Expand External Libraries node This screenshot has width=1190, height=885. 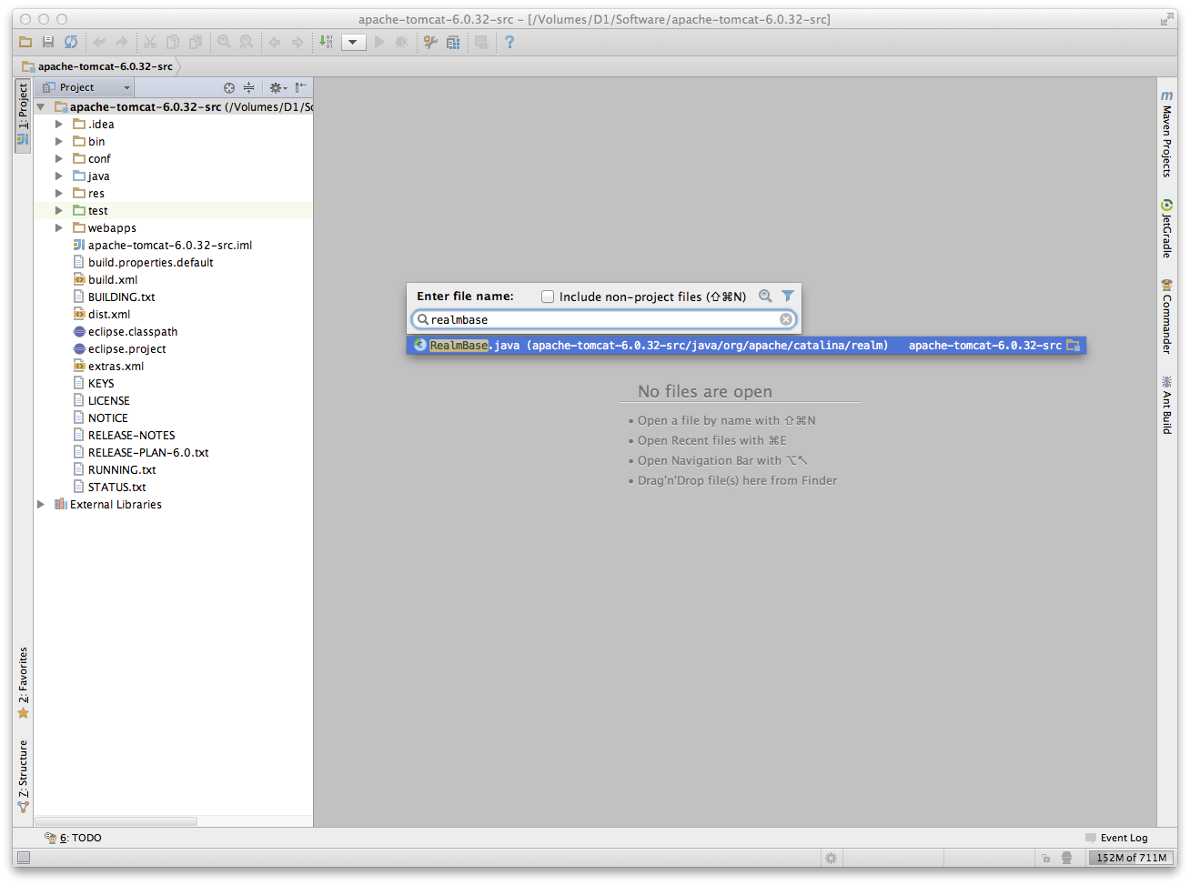[x=41, y=504]
